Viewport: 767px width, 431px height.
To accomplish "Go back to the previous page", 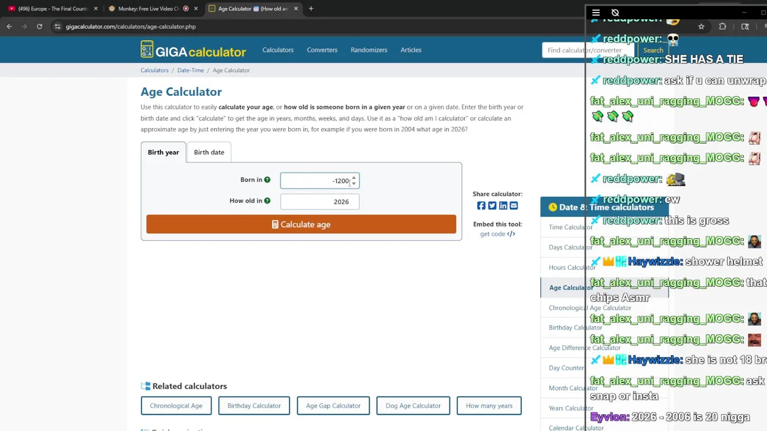I will (9, 26).
